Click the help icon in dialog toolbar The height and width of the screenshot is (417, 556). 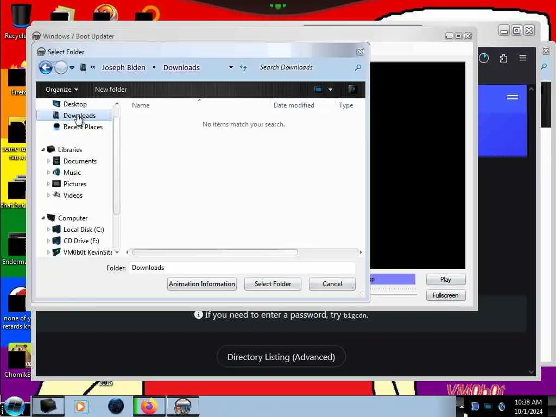pyautogui.click(x=352, y=90)
